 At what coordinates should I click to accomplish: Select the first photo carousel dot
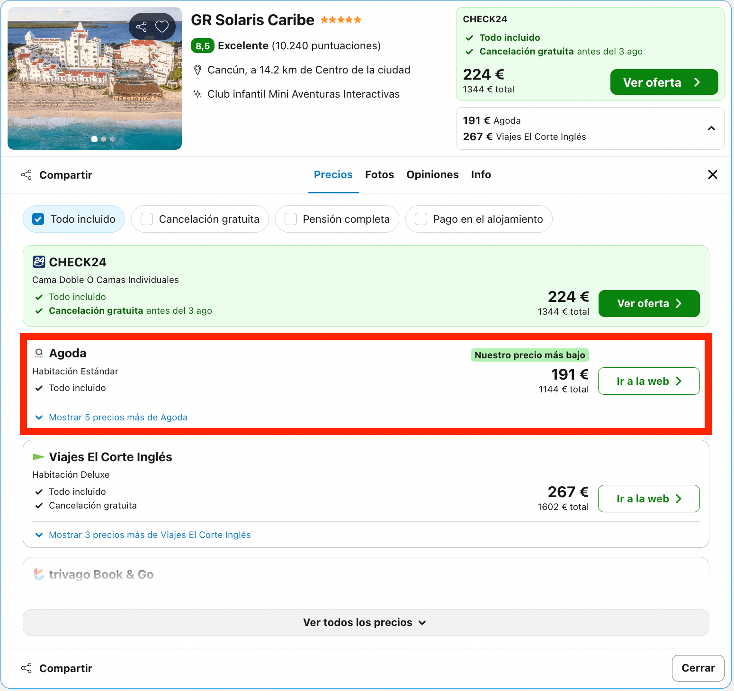coord(94,139)
